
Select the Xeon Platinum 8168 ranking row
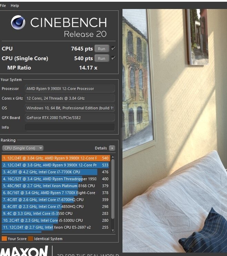coord(56,186)
